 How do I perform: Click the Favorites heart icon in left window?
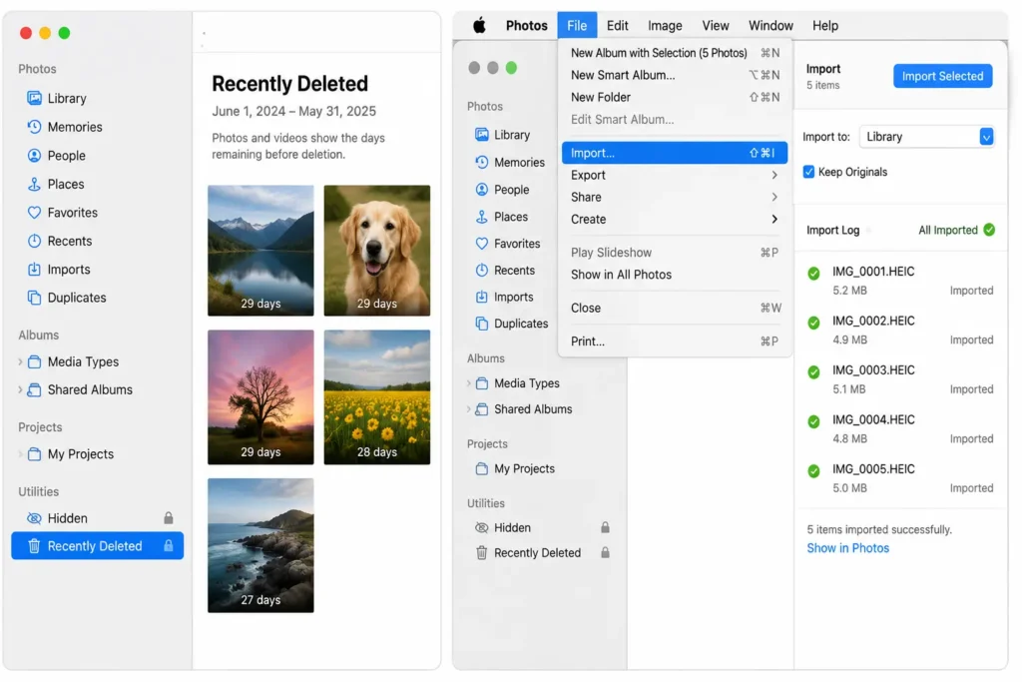[x=34, y=213]
